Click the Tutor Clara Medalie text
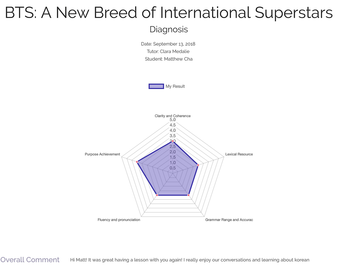Viewport: 339px width, 265px height. pyautogui.click(x=168, y=51)
